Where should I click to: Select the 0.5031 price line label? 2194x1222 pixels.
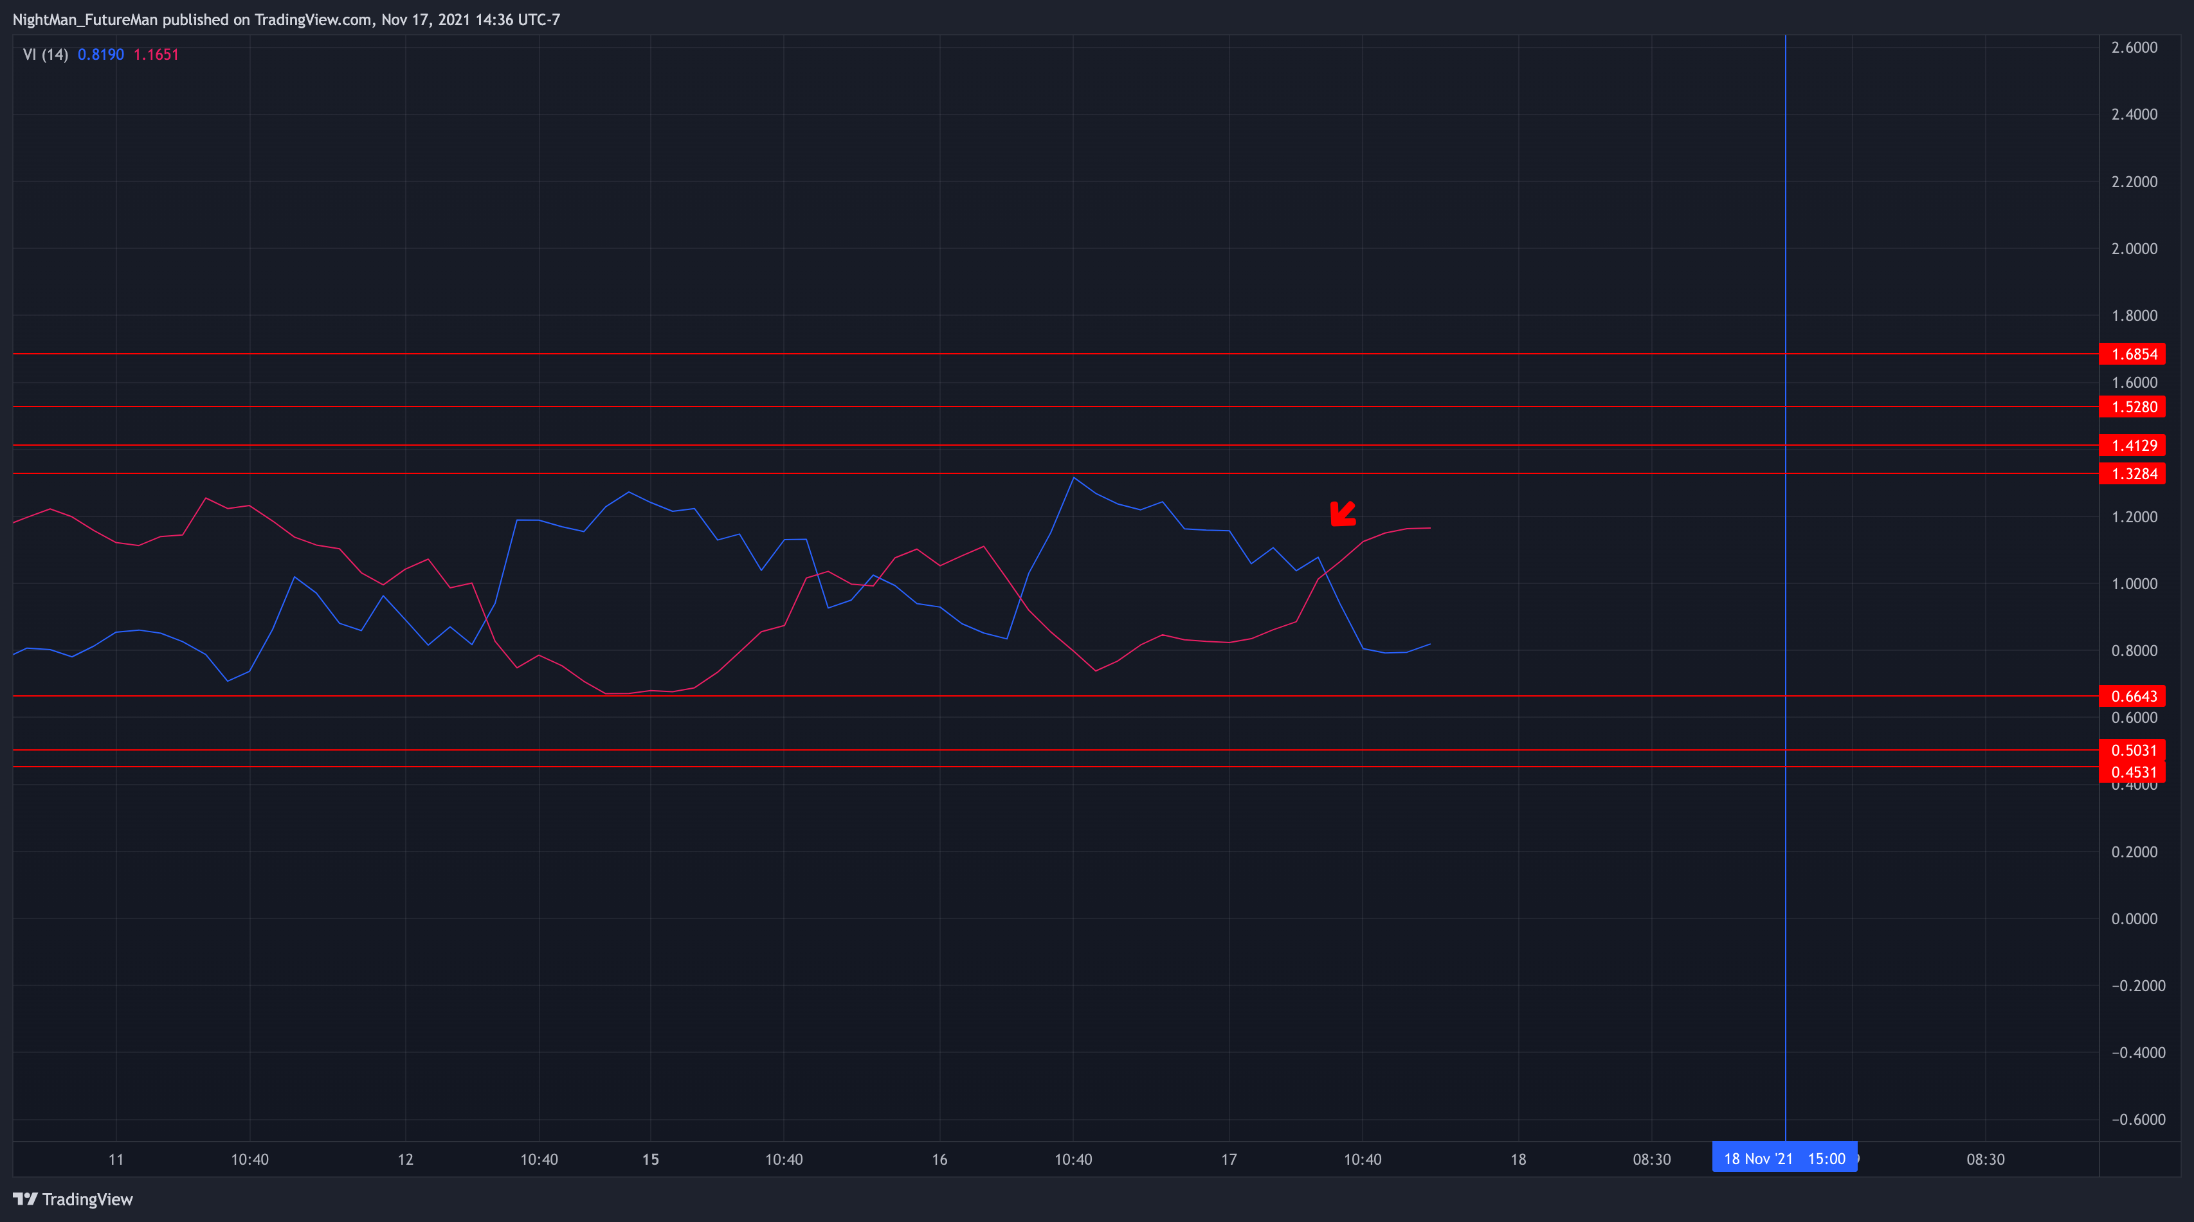pos(2133,750)
